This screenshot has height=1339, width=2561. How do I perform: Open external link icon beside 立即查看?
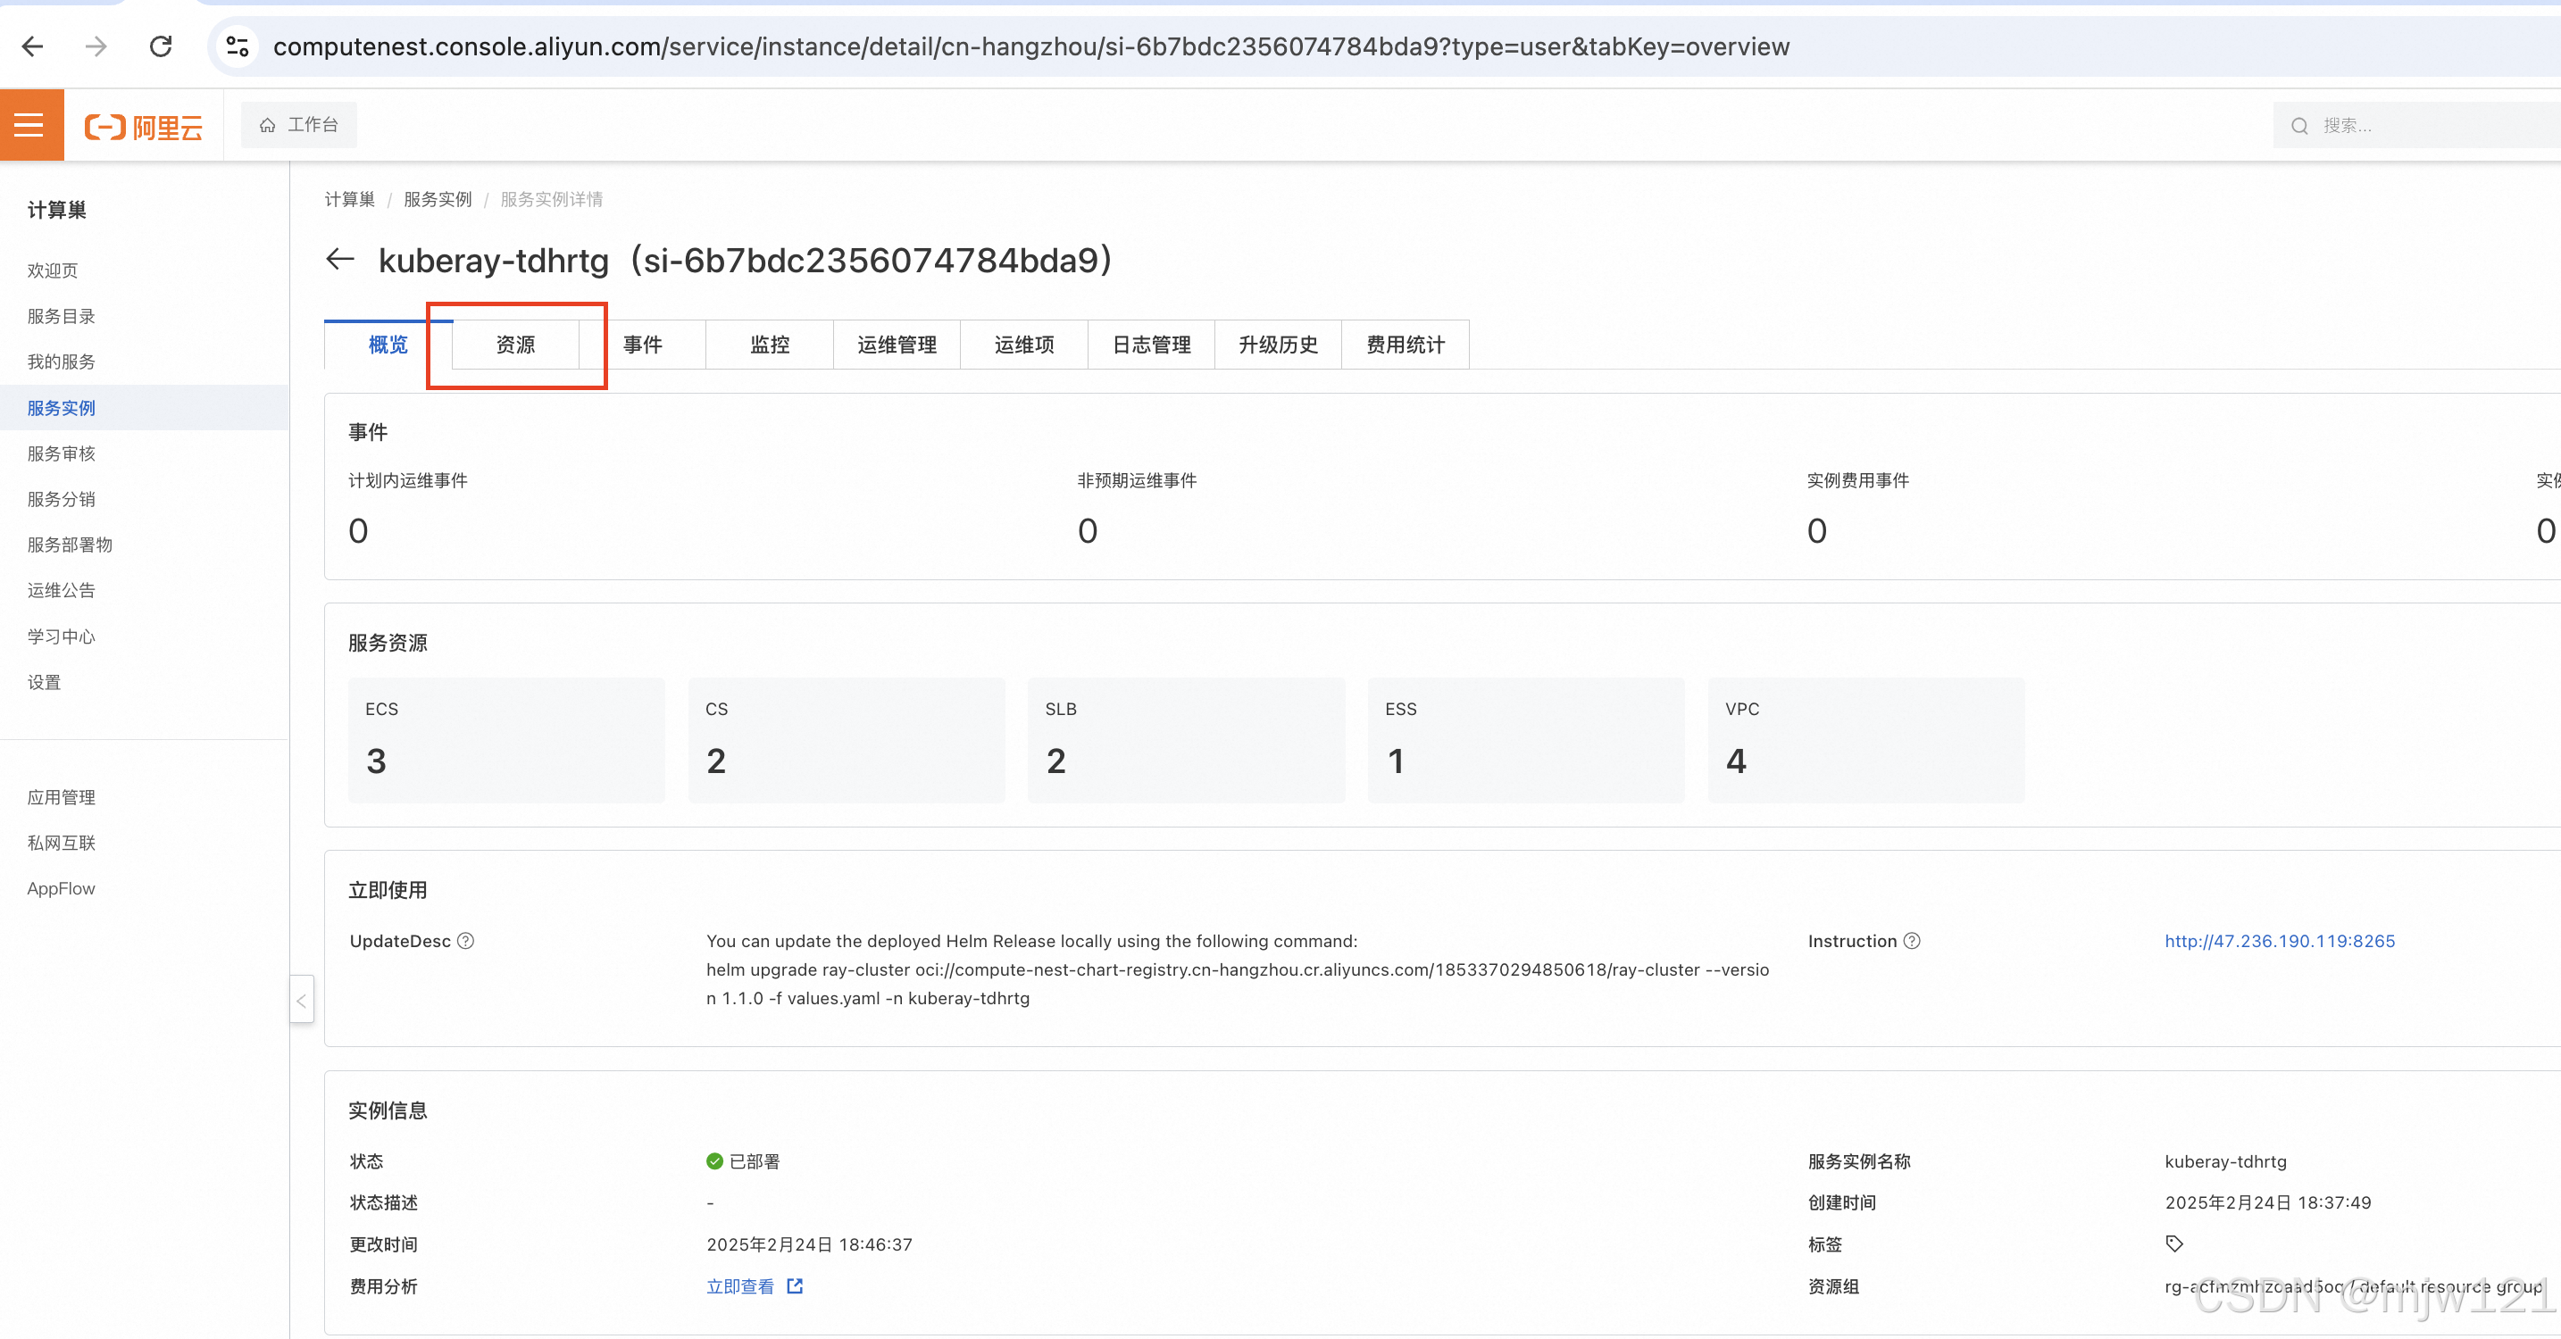pyautogui.click(x=795, y=1285)
